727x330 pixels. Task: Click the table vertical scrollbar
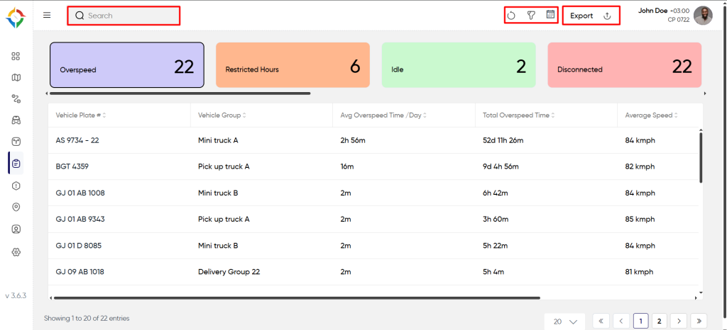click(701, 157)
